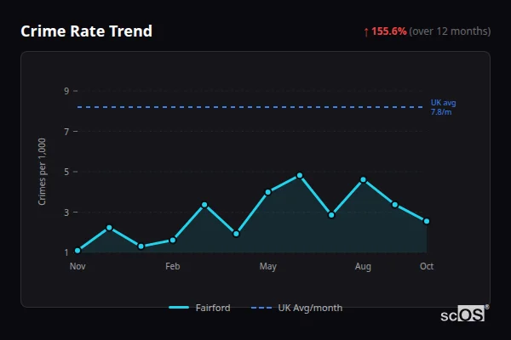Click the "UK avg 7.8/m" line label
The height and width of the screenshot is (340, 511).
tap(443, 107)
